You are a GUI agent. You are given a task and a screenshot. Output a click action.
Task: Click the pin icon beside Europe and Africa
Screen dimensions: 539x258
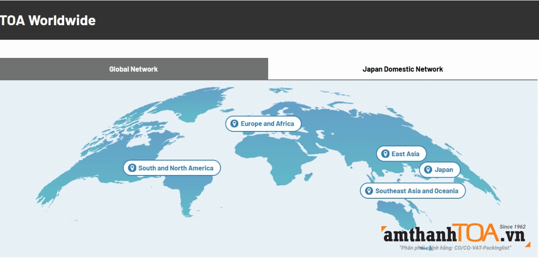click(234, 124)
